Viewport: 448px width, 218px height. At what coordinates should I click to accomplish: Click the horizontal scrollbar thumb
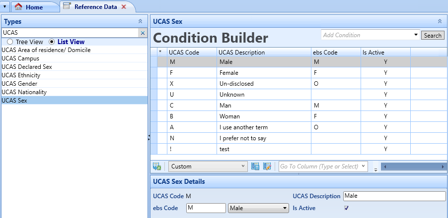click(414, 166)
